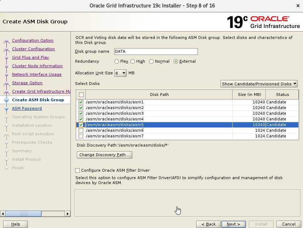Click the Configuration Option step marker icon
The width and height of the screenshot is (303, 228).
tap(7, 41)
